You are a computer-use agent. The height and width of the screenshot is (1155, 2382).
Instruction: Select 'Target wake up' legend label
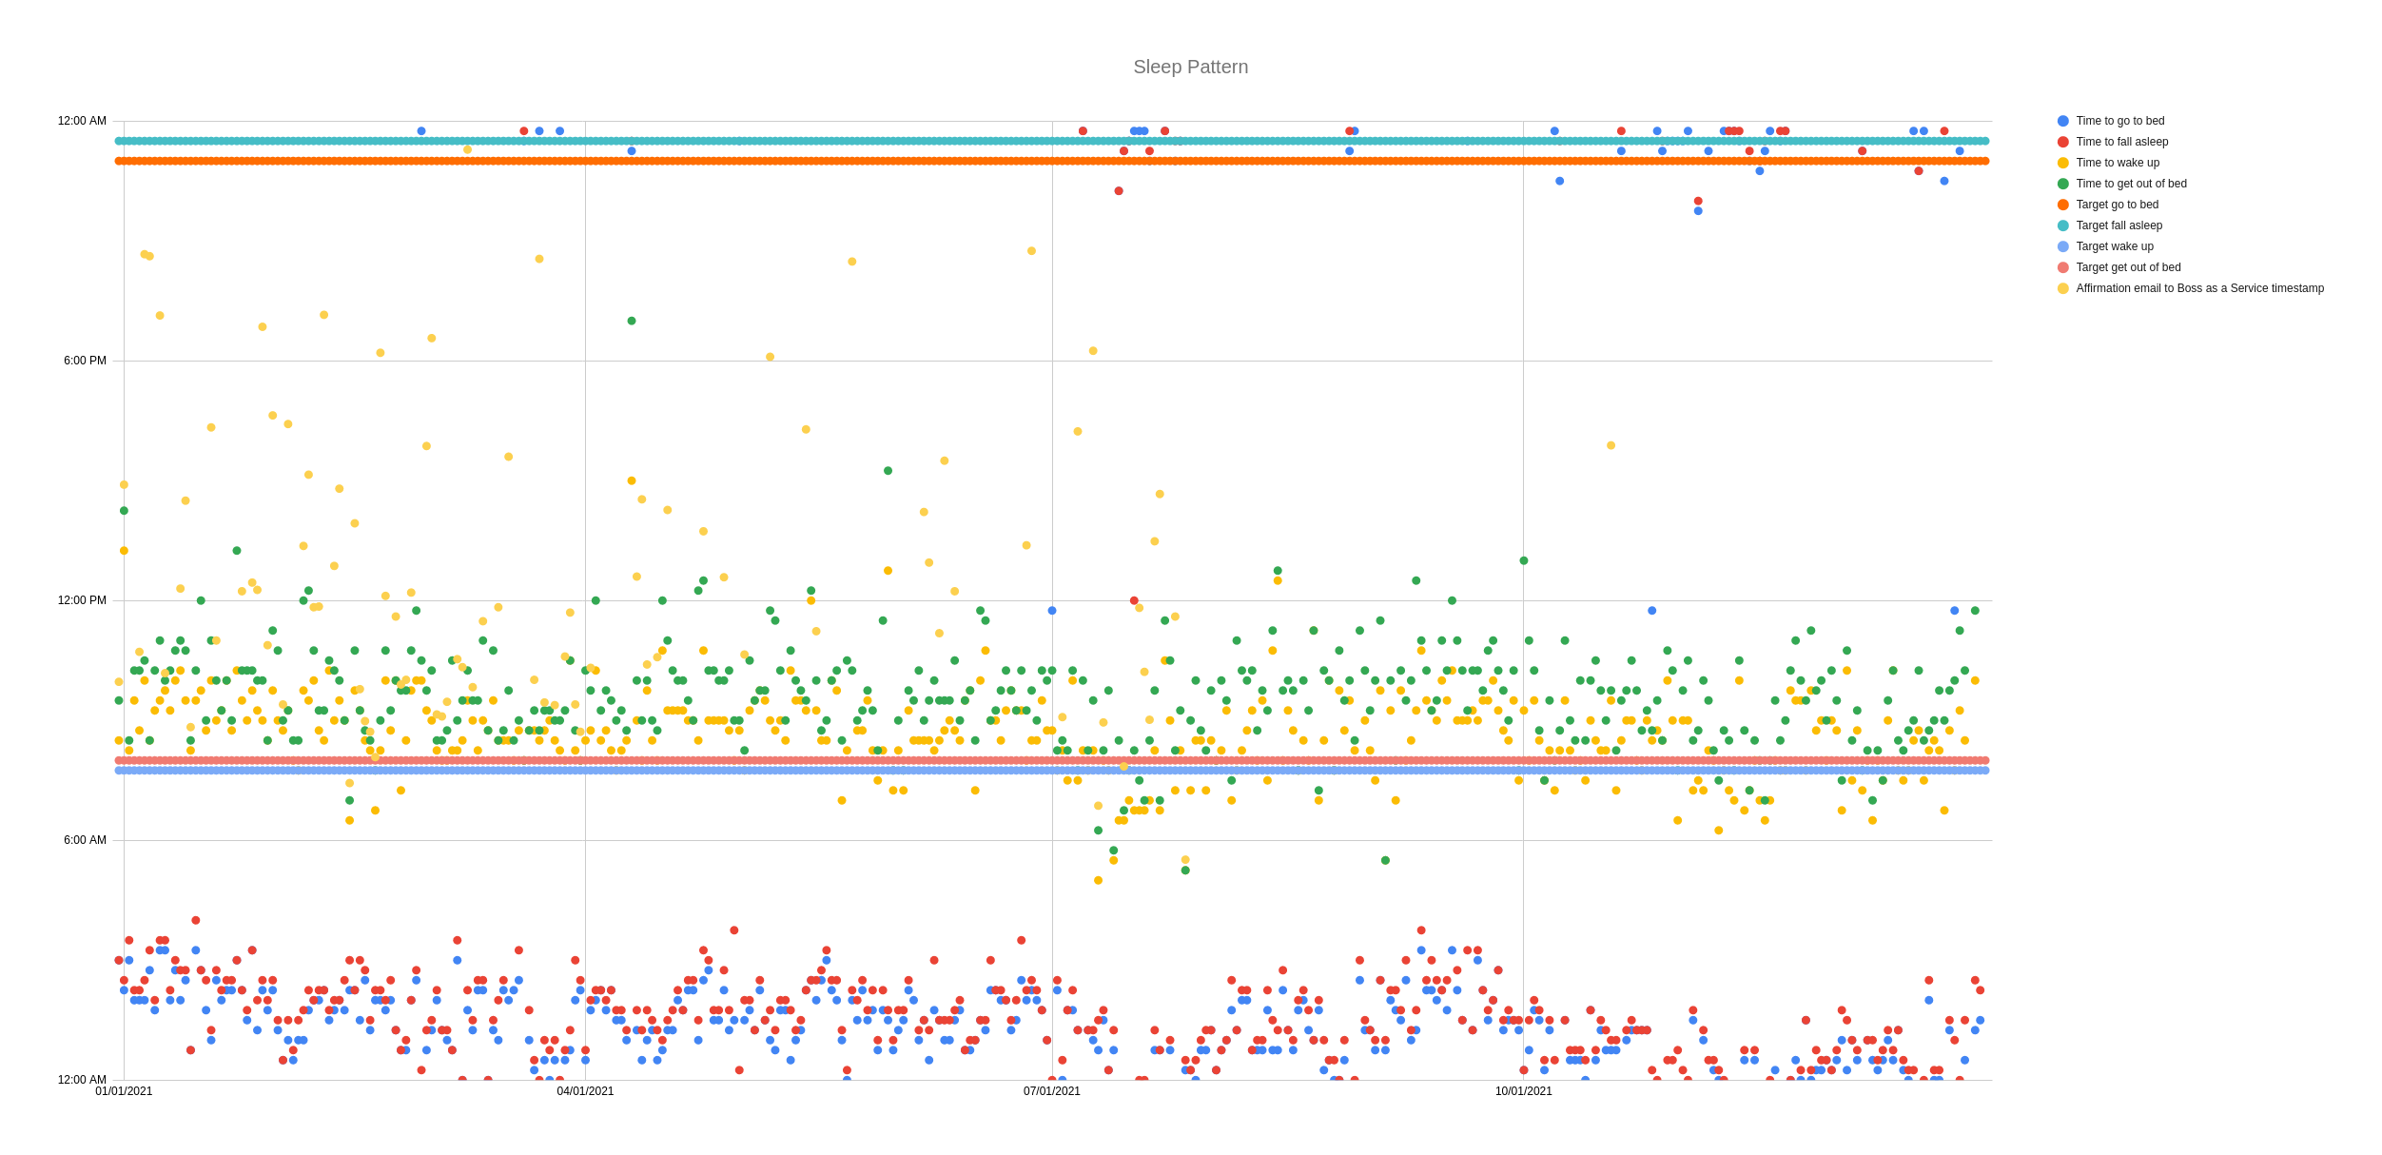coord(2115,246)
